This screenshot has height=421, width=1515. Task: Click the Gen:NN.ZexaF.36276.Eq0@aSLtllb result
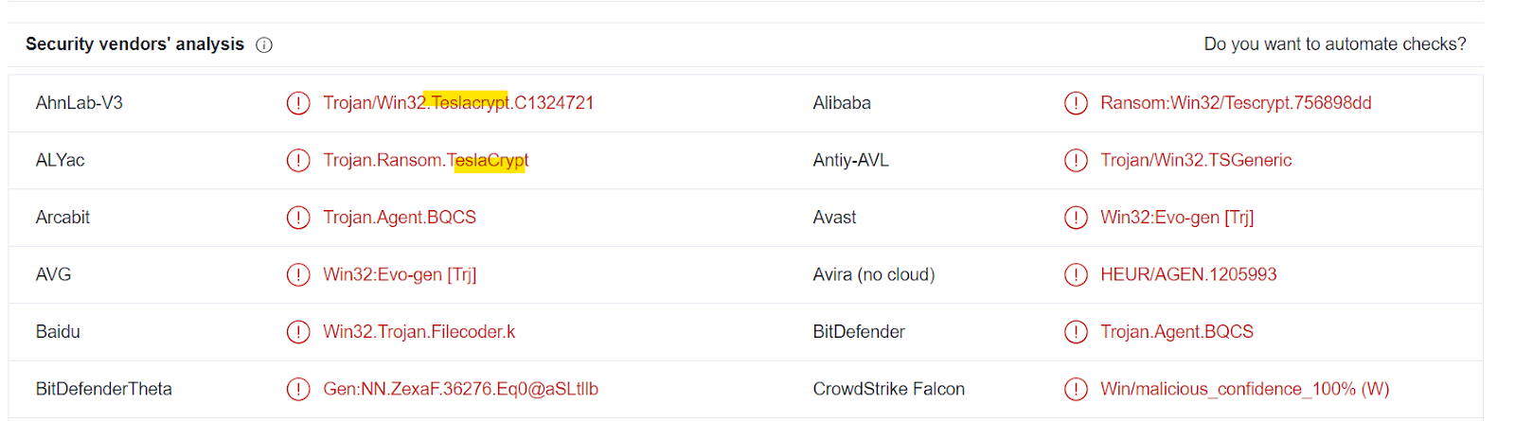(460, 389)
